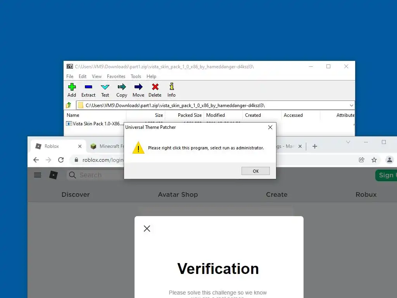Open the Roblox hamburger menu

(38, 175)
